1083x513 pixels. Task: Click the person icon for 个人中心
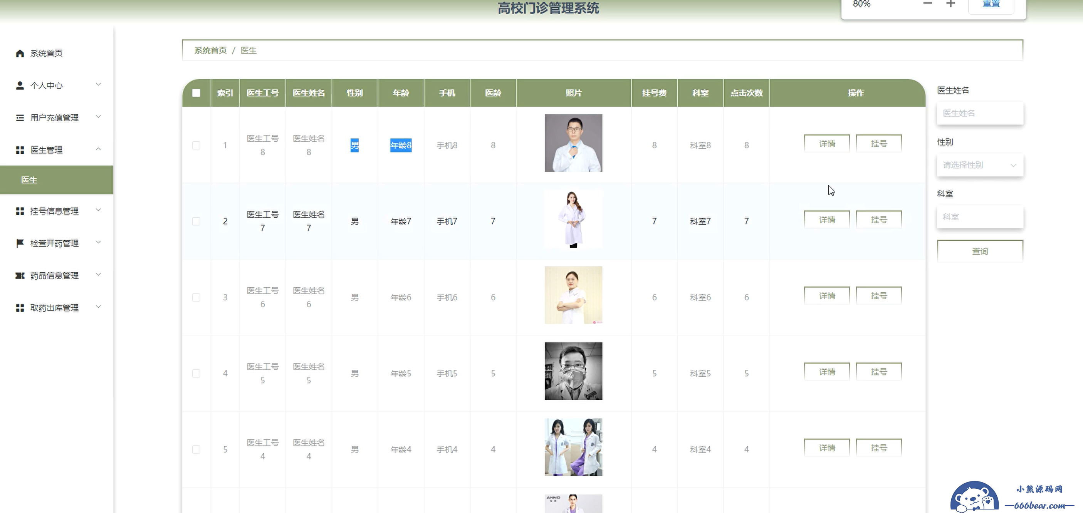click(x=20, y=86)
